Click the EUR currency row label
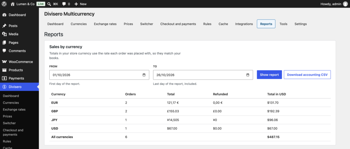Viewport: 350px width, 149px height. pos(54,103)
